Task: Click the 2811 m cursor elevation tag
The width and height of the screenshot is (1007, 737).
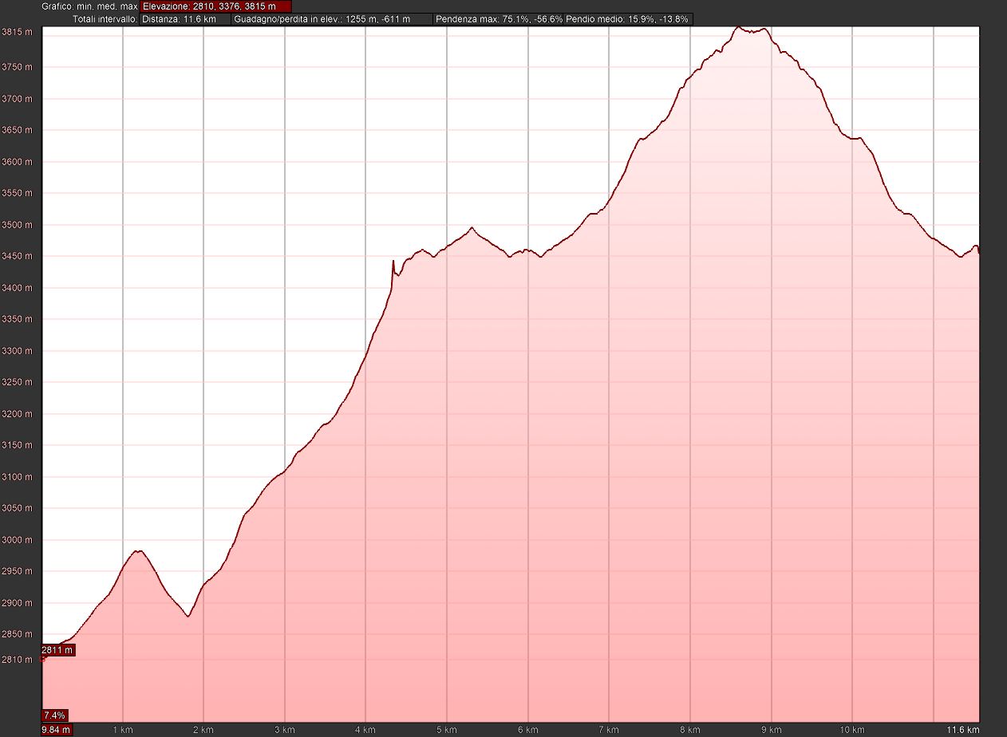Action: click(x=58, y=650)
